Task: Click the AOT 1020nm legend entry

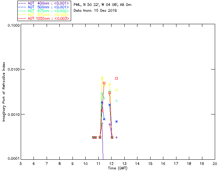Action: click(x=44, y=18)
